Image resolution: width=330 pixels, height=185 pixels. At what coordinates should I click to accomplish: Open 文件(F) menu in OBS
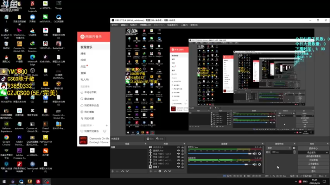coord(115,25)
